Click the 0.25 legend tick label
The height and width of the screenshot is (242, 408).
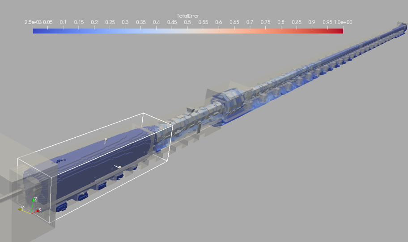pos(110,22)
